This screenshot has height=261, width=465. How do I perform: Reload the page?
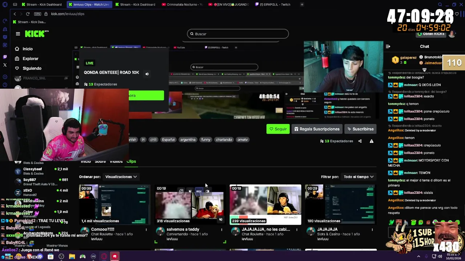[28, 14]
